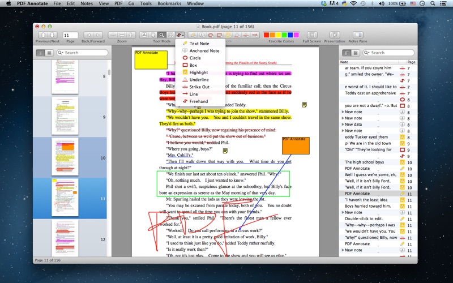
Task: Toggle the Notes Pane
Action: point(358,35)
